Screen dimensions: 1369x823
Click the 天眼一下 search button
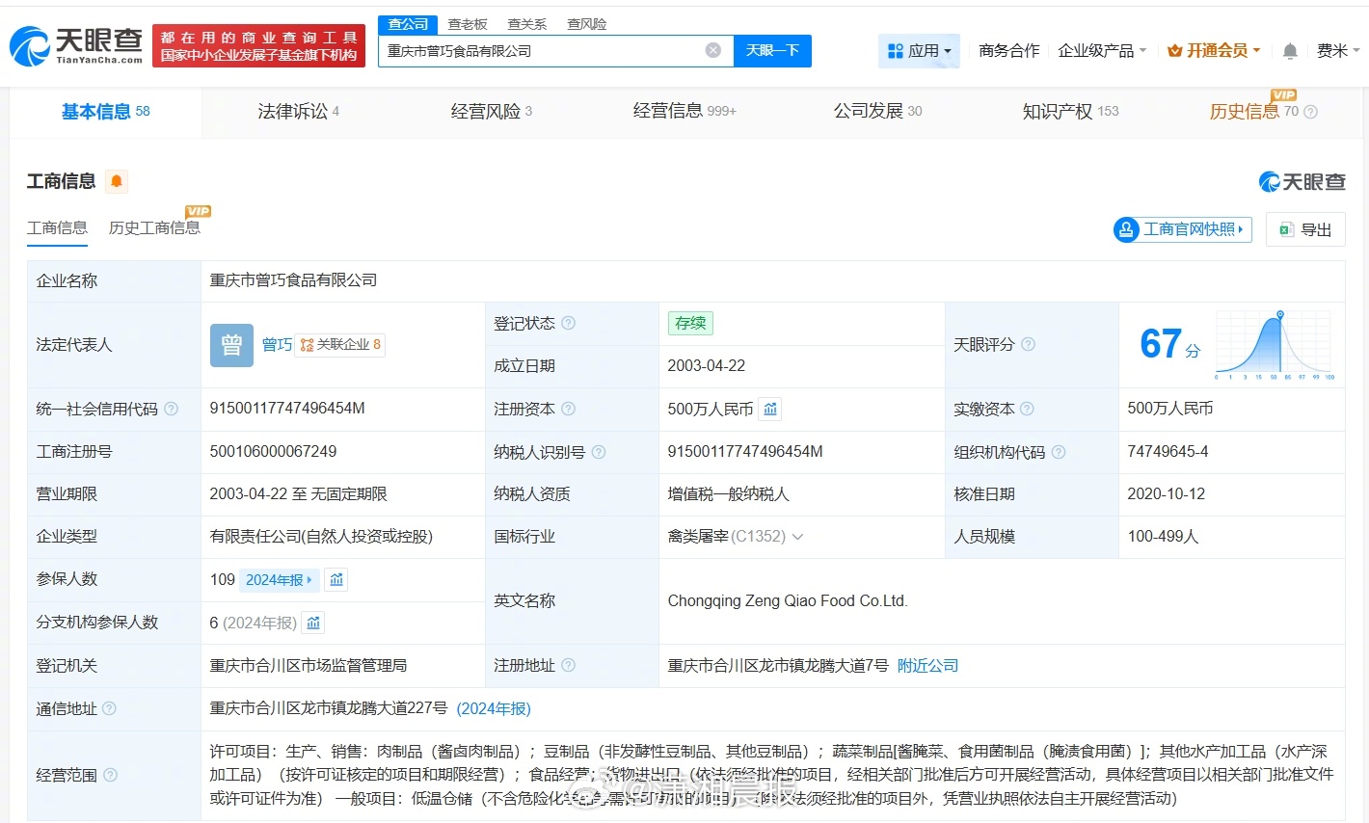click(772, 50)
